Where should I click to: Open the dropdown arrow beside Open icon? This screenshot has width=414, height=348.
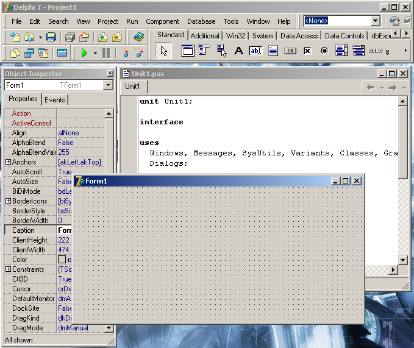pos(40,37)
